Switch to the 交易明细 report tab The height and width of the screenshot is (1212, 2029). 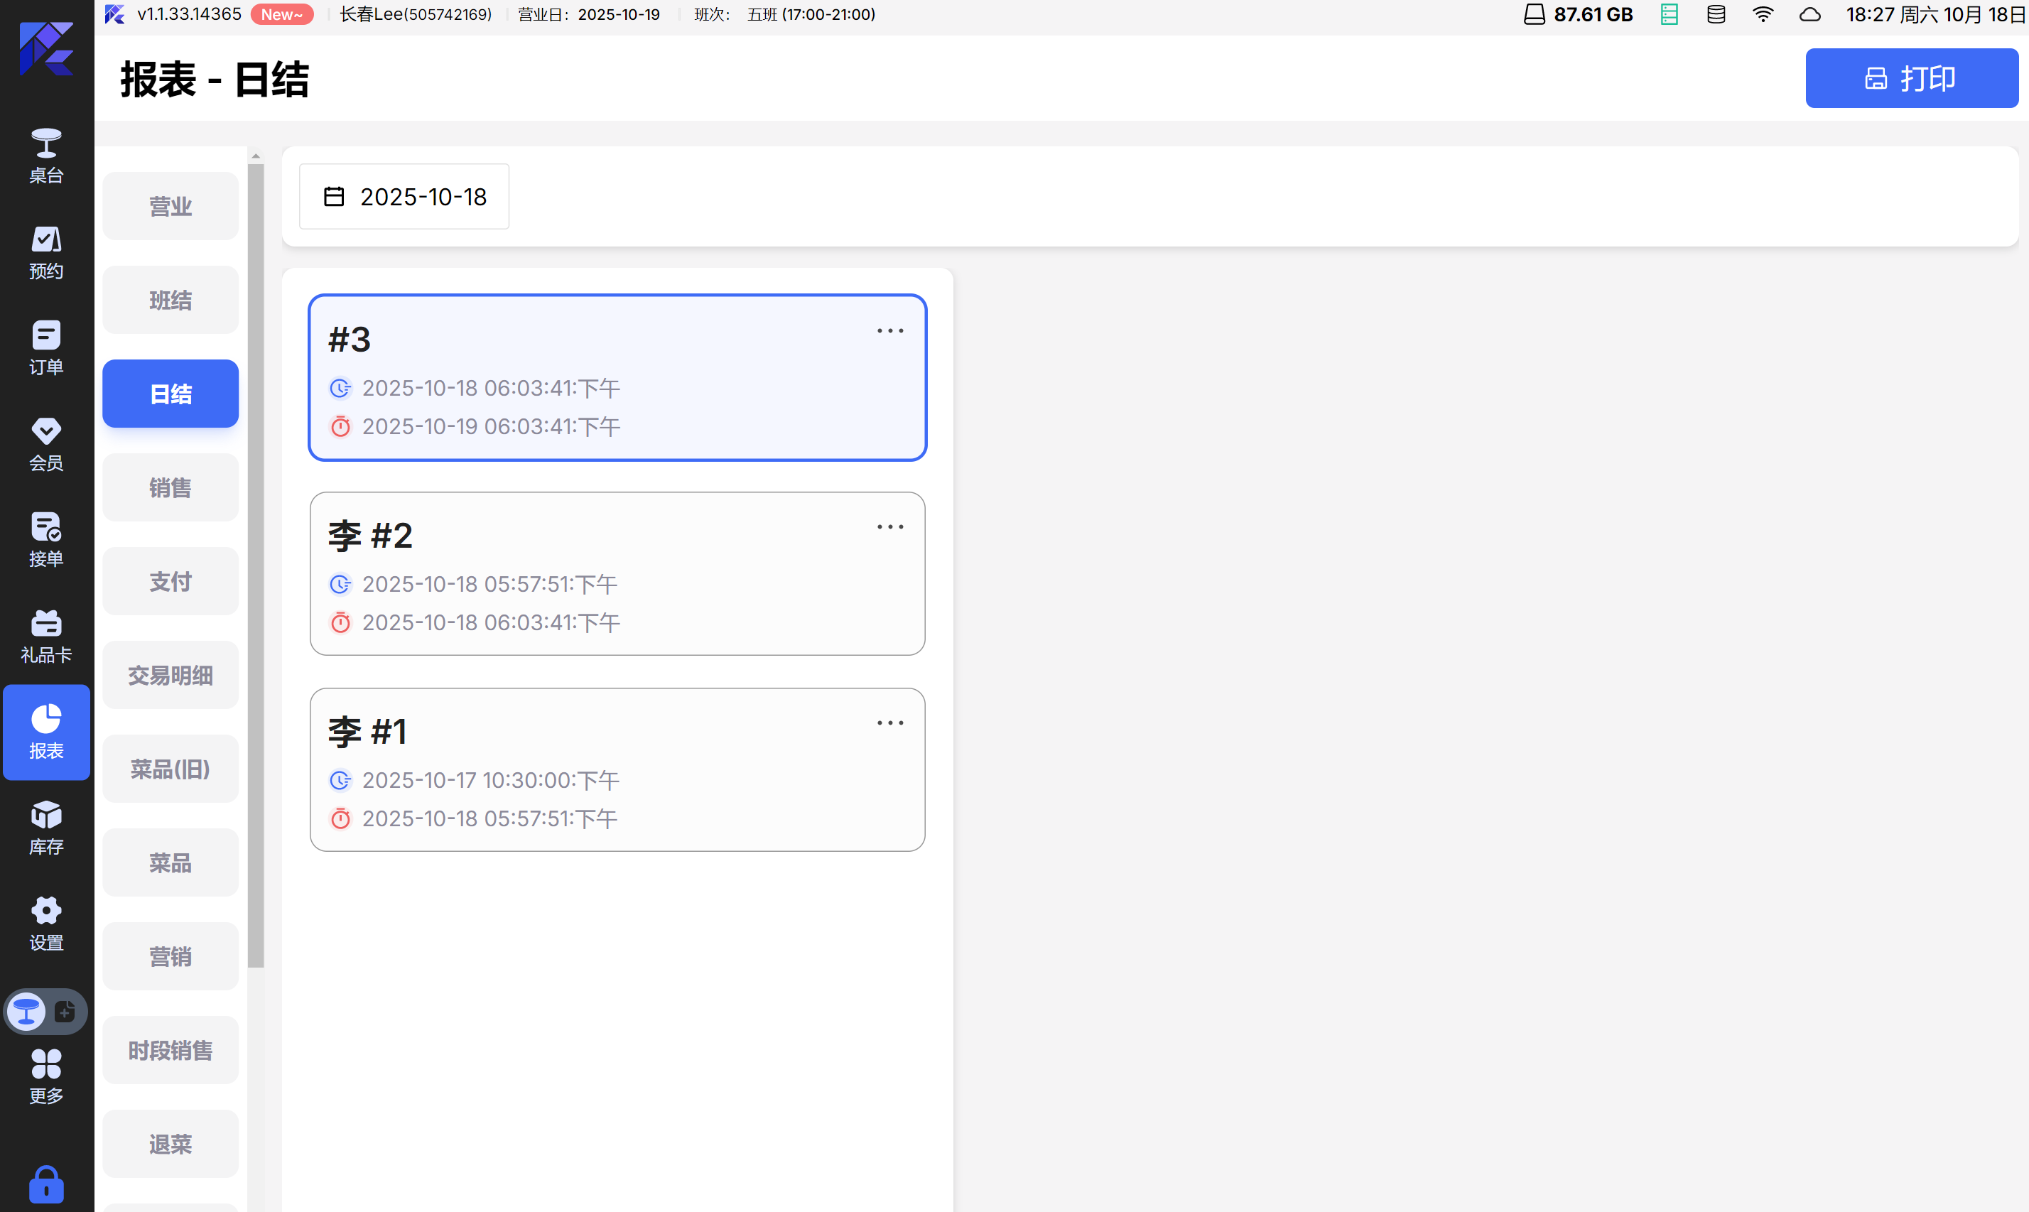tap(170, 676)
